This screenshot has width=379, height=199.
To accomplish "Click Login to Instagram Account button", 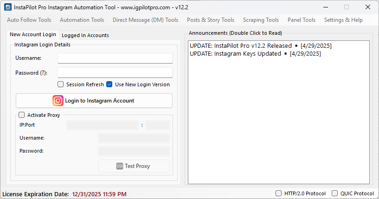I will coord(94,101).
